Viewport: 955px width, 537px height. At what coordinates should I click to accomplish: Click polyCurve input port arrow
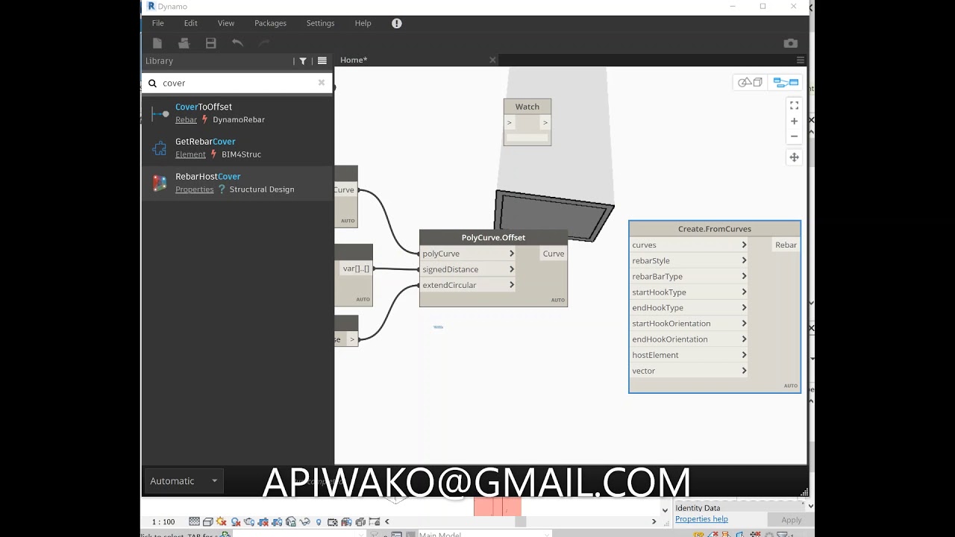click(x=512, y=254)
